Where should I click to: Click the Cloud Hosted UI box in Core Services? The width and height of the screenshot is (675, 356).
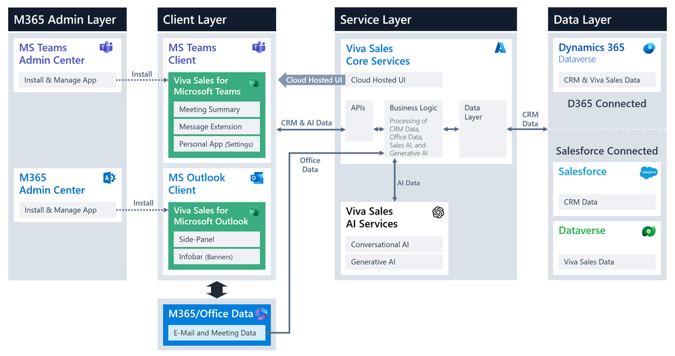[x=394, y=80]
